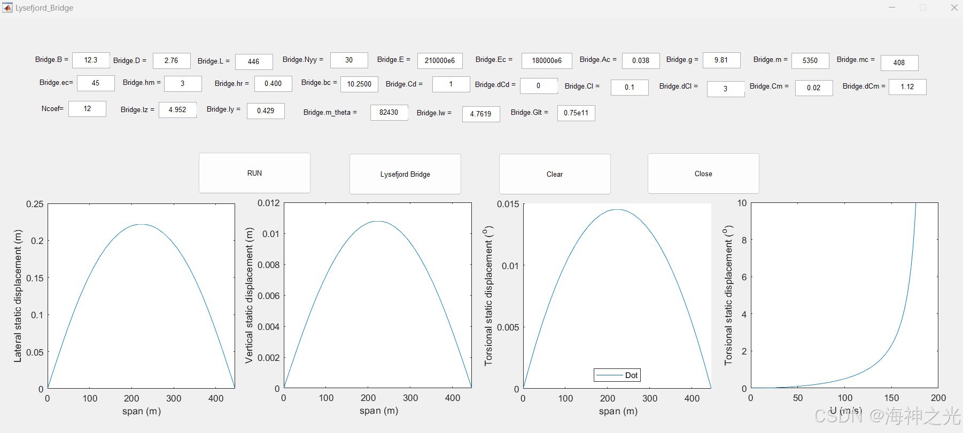Click the torsional displacement versus span plot
963x433 pixels.
[617, 295]
